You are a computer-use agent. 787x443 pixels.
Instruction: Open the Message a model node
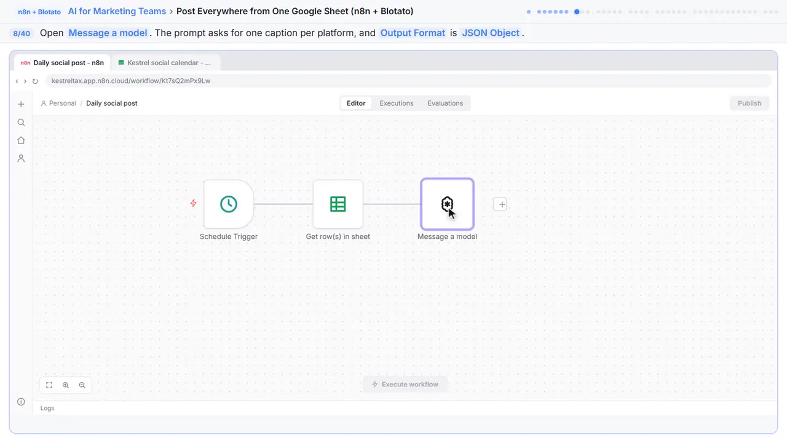pyautogui.click(x=447, y=204)
